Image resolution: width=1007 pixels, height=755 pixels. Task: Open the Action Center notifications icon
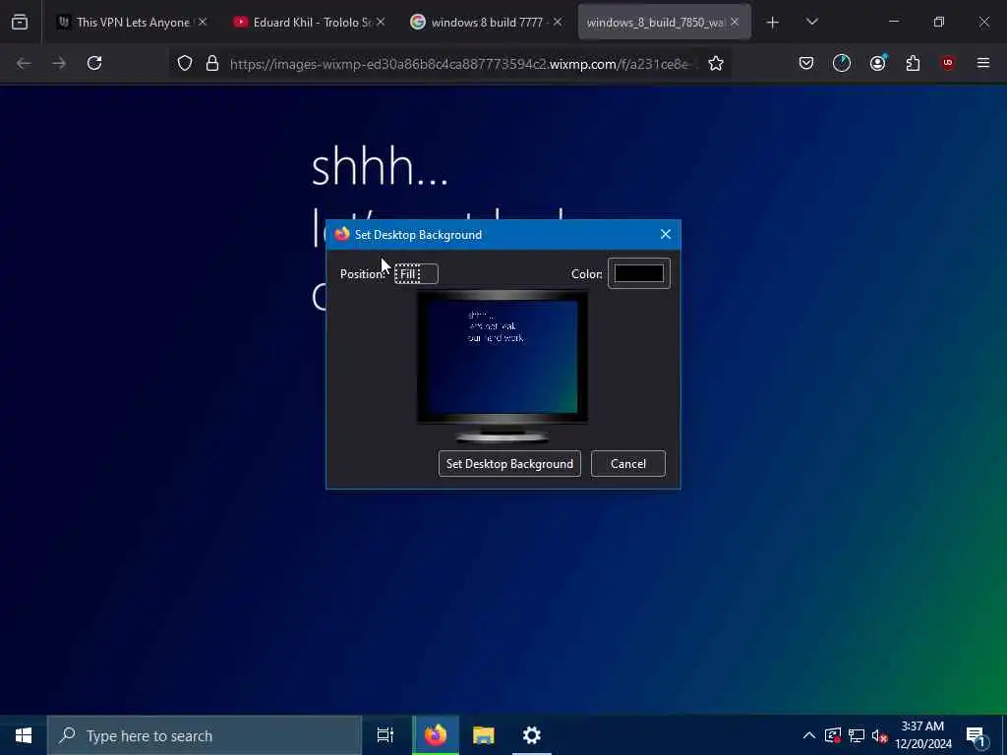[x=977, y=736]
